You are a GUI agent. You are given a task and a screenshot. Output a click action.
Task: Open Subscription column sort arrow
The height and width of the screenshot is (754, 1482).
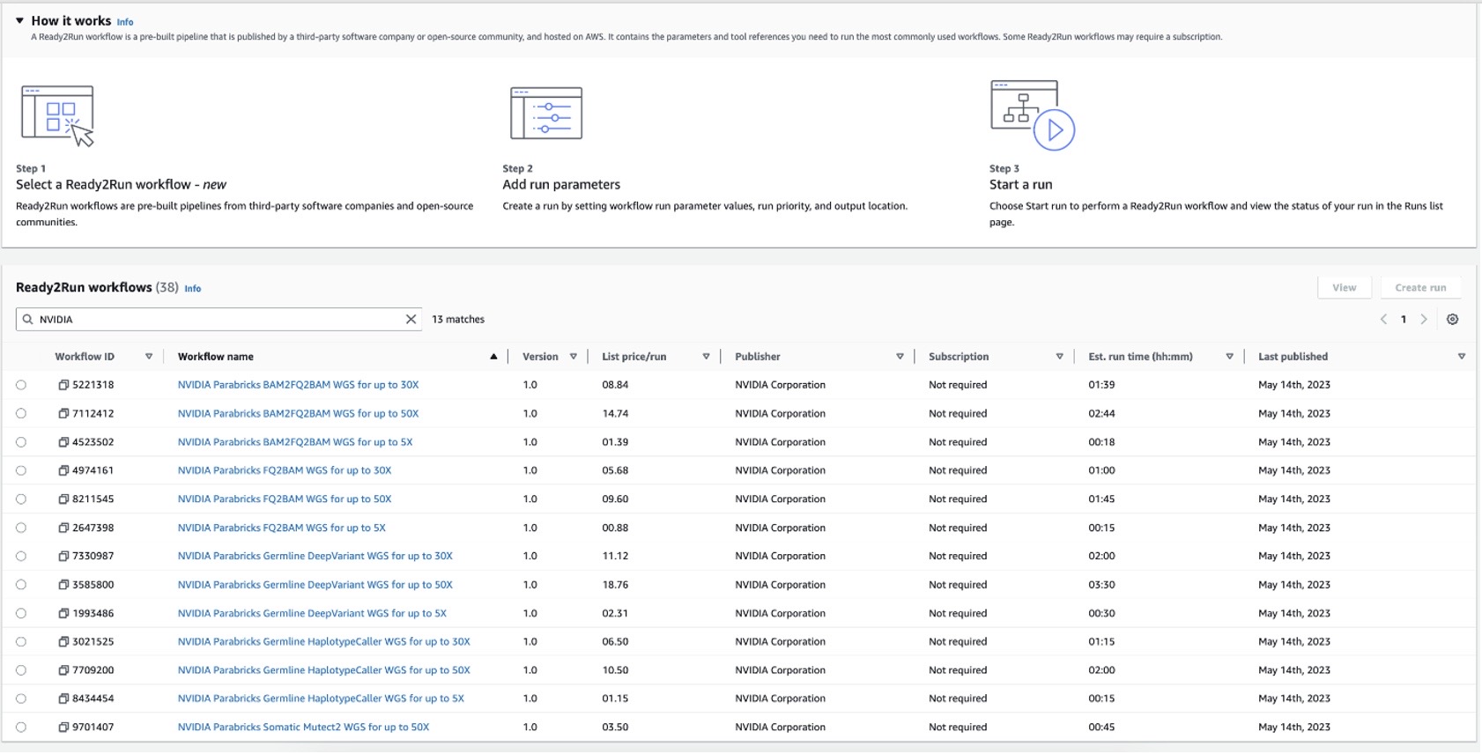[1059, 357]
